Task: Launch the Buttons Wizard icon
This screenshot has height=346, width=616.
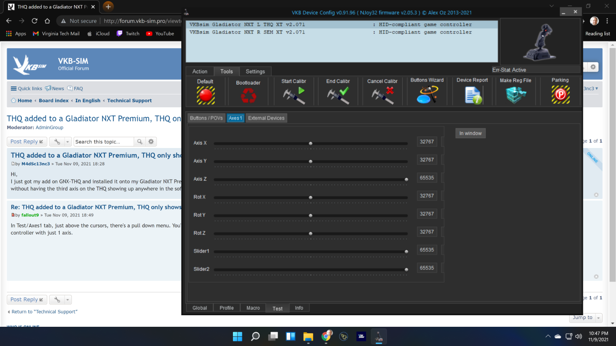Action: (427, 95)
